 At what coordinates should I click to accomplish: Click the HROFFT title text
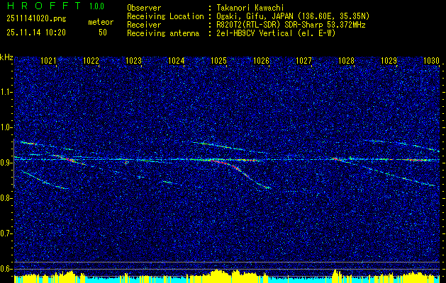[x=44, y=6]
